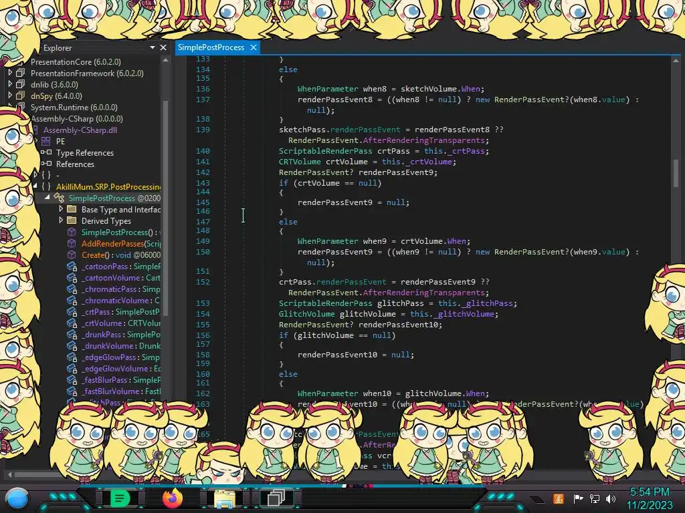Open the green Spotify taskbar icon
The image size is (685, 513).
[120, 498]
